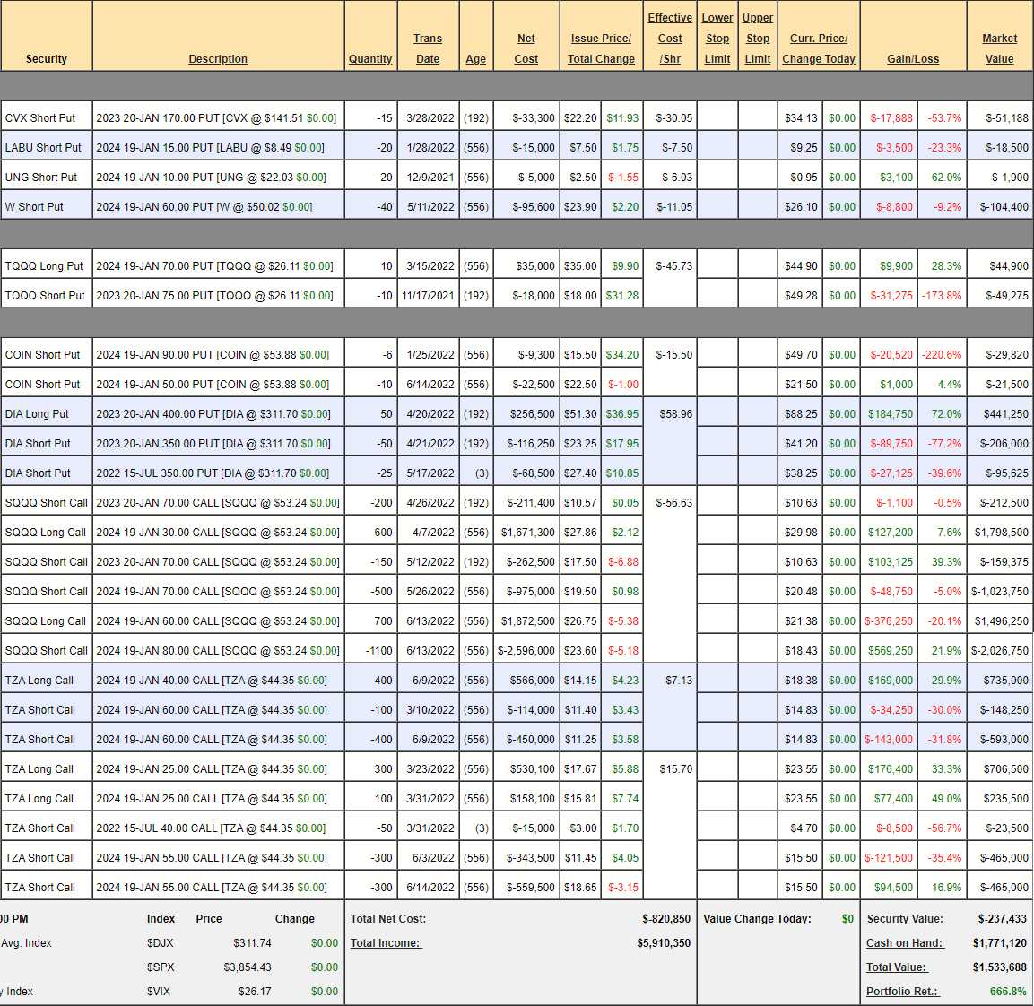Viewport: 1034px width, 1006px height.
Task: Click the Trans Date column header
Action: coord(428,48)
